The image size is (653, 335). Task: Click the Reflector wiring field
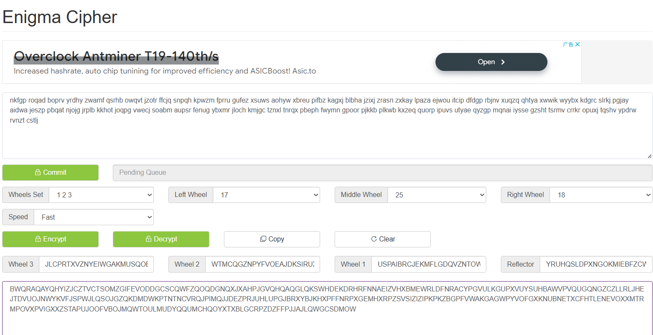(596, 264)
